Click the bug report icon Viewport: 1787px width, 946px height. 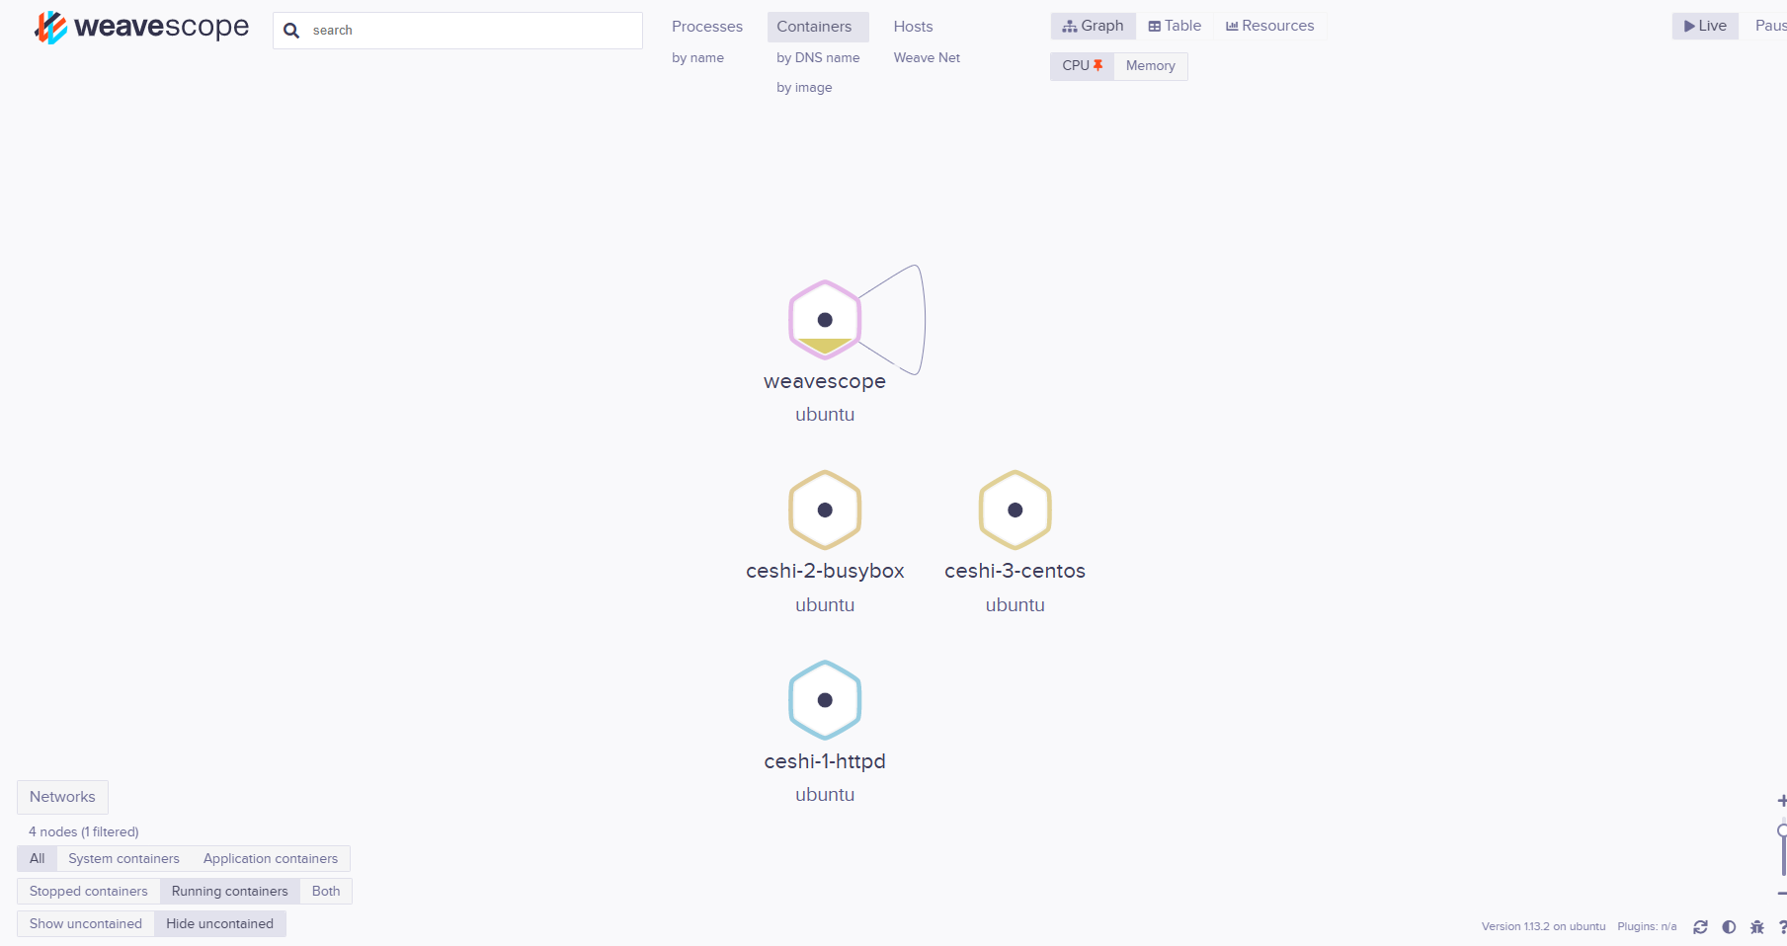1756,927
